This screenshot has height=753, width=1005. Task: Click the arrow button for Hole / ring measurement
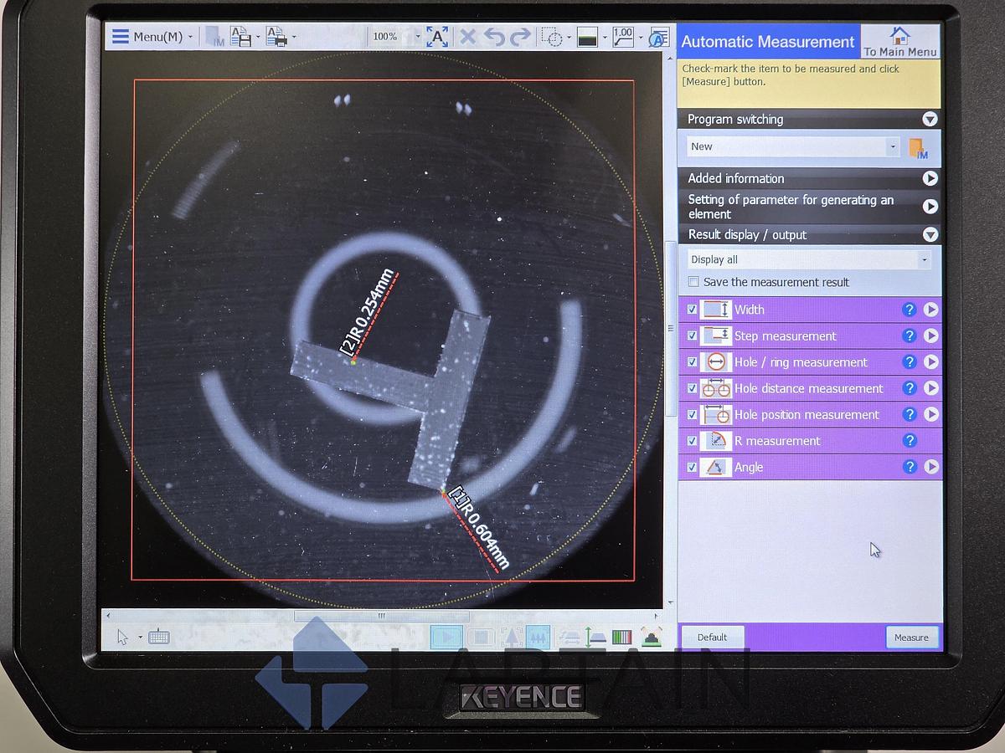pos(931,362)
